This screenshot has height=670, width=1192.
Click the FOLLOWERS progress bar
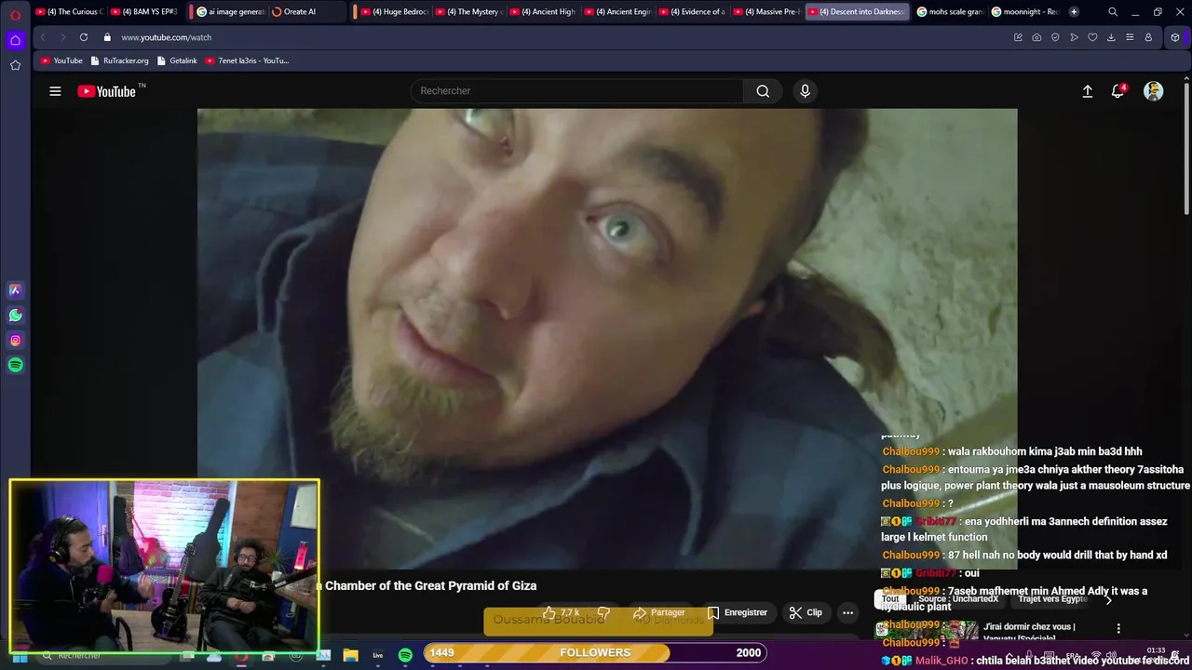tap(596, 652)
